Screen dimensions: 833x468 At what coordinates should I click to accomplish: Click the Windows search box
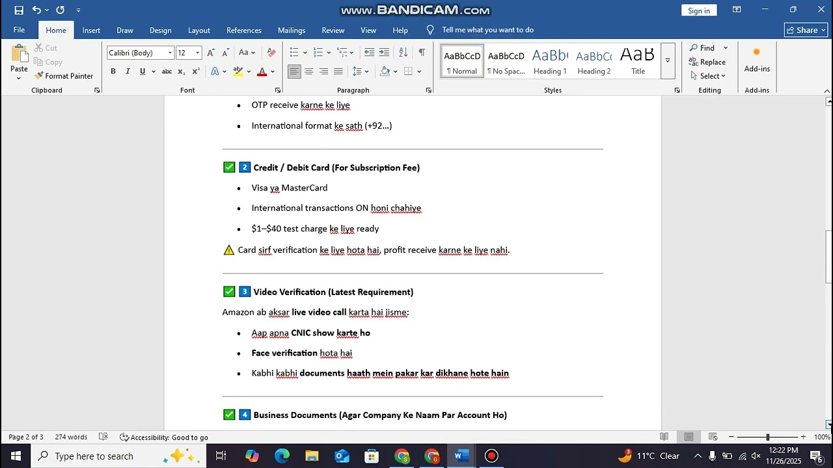(x=118, y=456)
